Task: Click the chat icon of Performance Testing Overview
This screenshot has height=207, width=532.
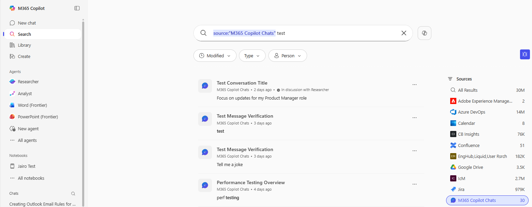Action: [205, 185]
